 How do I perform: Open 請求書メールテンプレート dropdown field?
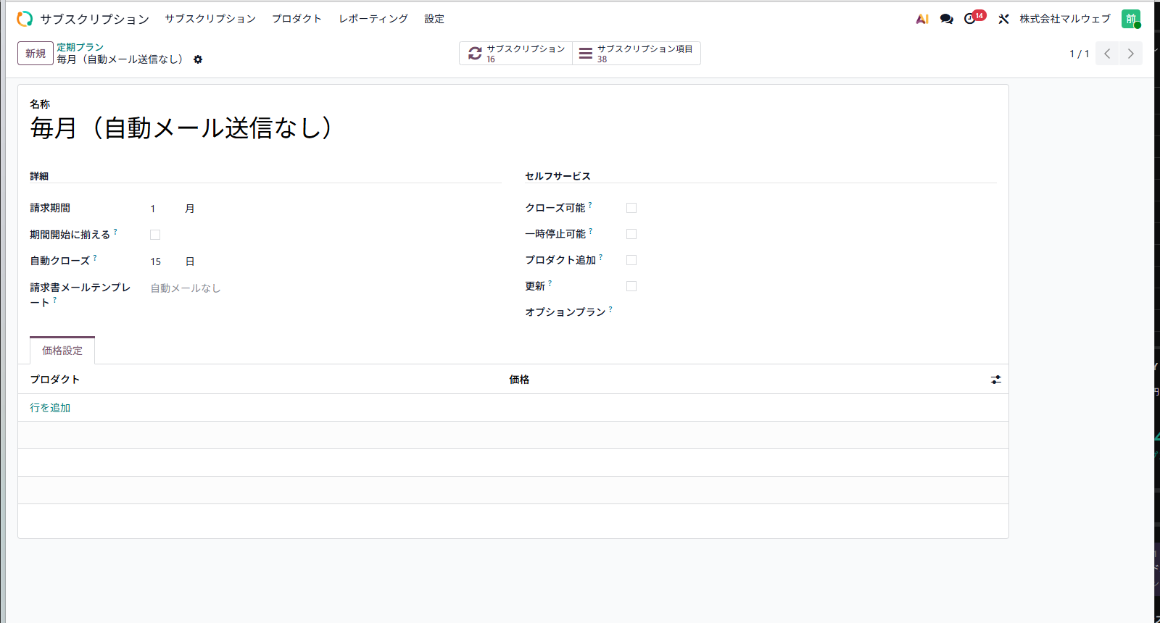[x=325, y=288]
